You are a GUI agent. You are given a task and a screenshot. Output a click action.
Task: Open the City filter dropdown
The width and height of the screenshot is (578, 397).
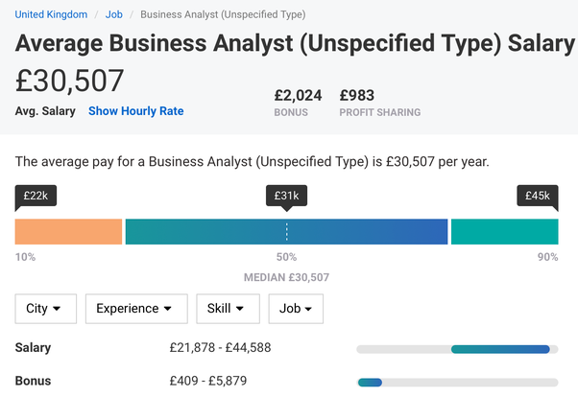(44, 309)
